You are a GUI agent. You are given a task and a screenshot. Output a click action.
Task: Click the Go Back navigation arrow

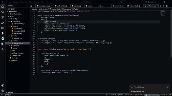pos(48,2)
